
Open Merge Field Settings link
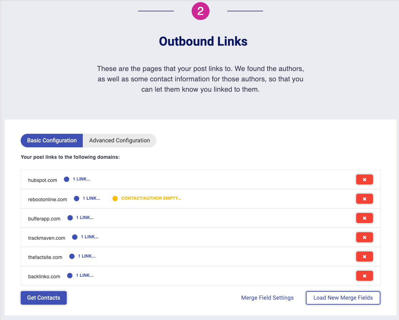[267, 298]
